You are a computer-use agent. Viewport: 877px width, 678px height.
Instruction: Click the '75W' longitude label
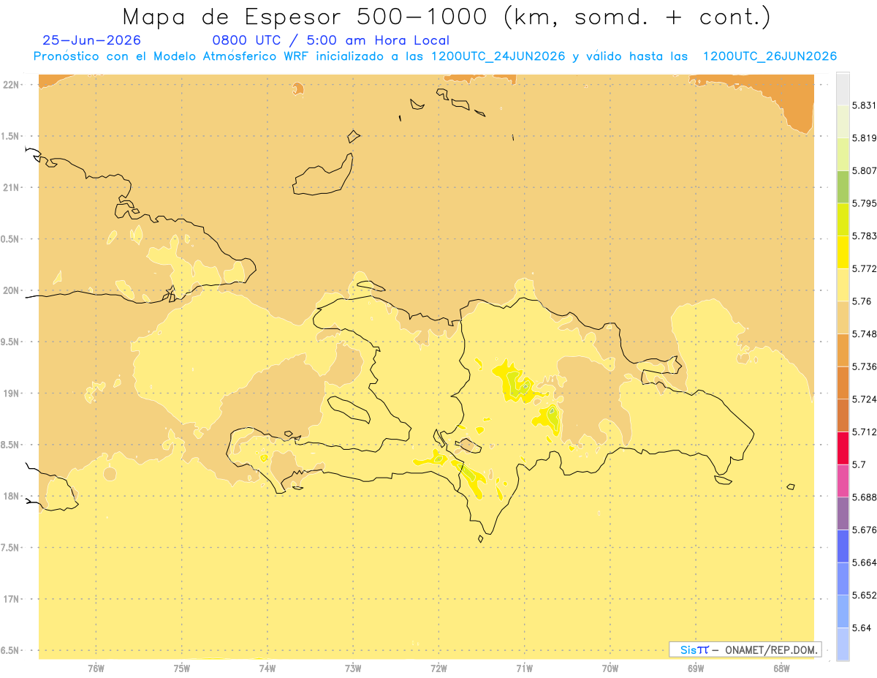(181, 668)
